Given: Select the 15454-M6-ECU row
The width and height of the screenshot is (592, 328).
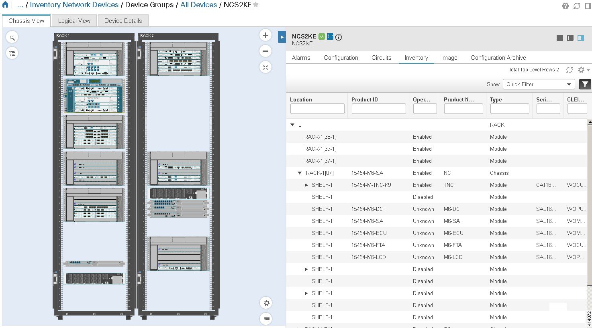Looking at the screenshot, I should pyautogui.click(x=437, y=233).
